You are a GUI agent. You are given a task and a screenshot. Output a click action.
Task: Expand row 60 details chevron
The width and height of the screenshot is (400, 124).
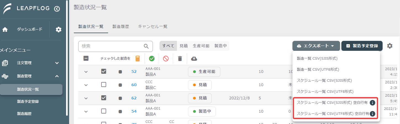point(86,85)
